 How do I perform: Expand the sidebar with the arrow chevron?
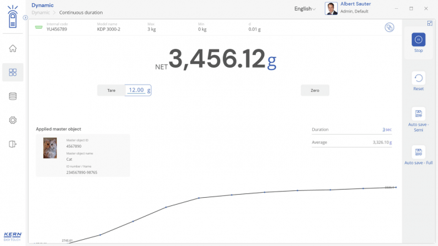(x=25, y=18)
